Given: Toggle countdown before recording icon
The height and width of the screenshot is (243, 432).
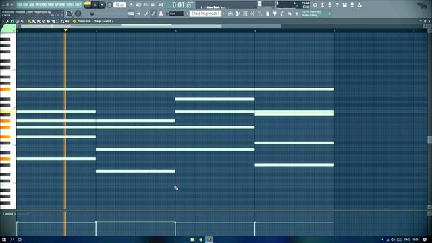Looking at the screenshot, I should point(146,5).
